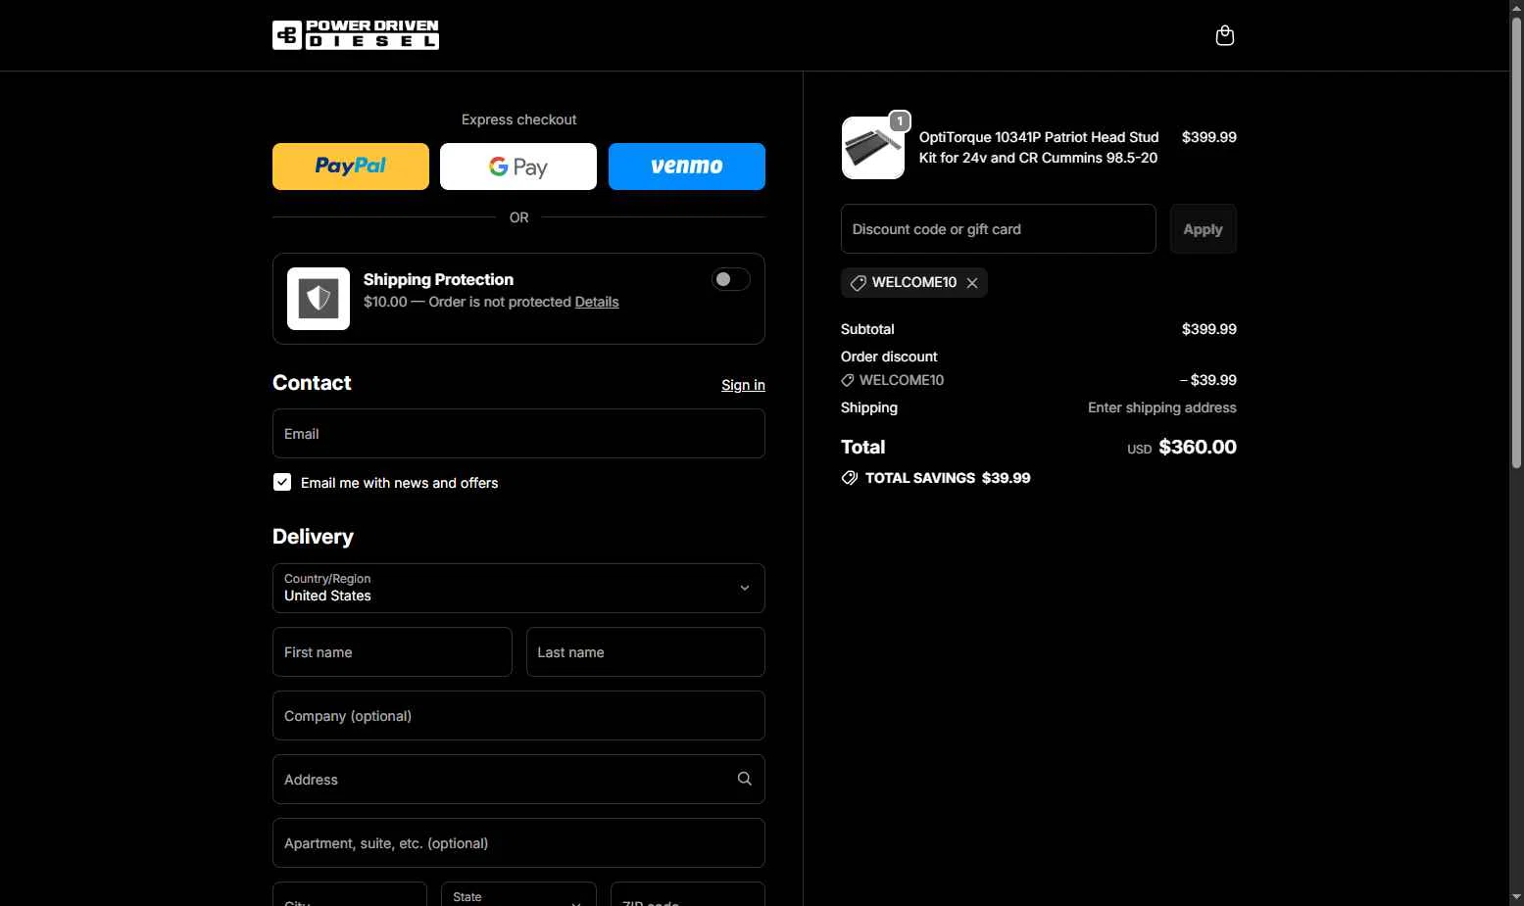Uncheck Email me with news and offers
Viewport: 1524px width, 906px height.
[282, 482]
